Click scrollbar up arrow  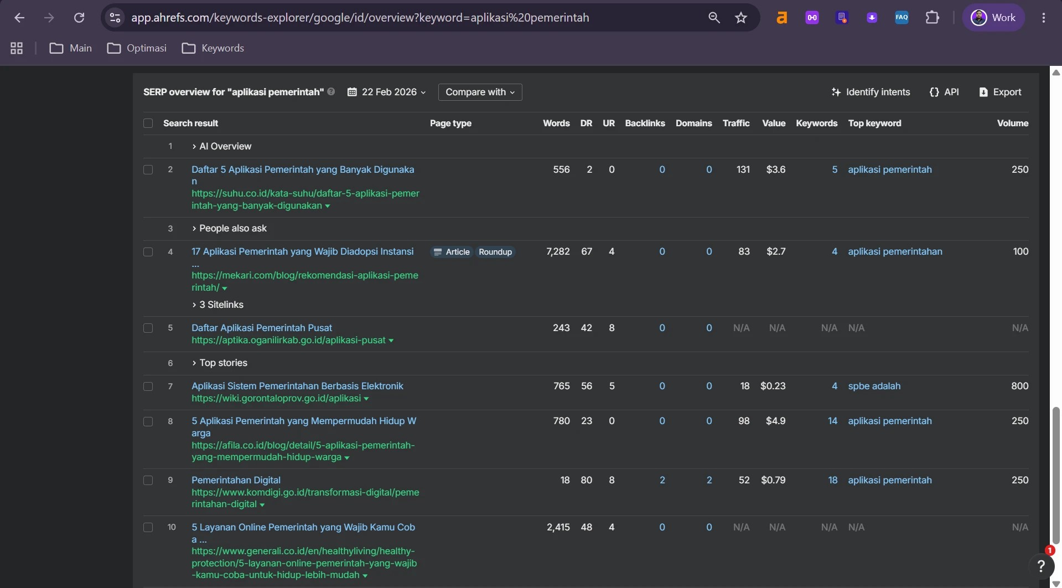coord(1056,73)
